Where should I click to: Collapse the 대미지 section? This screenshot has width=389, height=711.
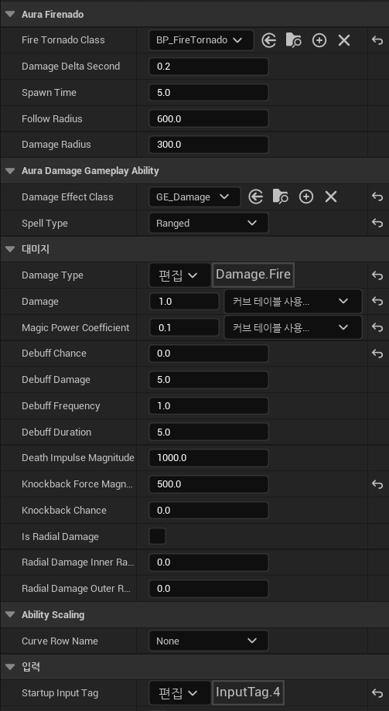click(10, 249)
